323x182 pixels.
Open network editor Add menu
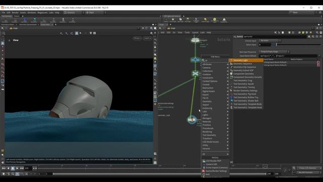point(163,32)
